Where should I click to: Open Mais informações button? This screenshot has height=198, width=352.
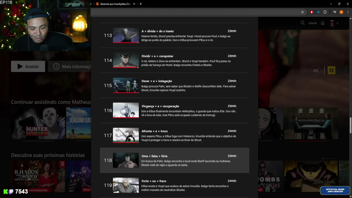[70, 67]
